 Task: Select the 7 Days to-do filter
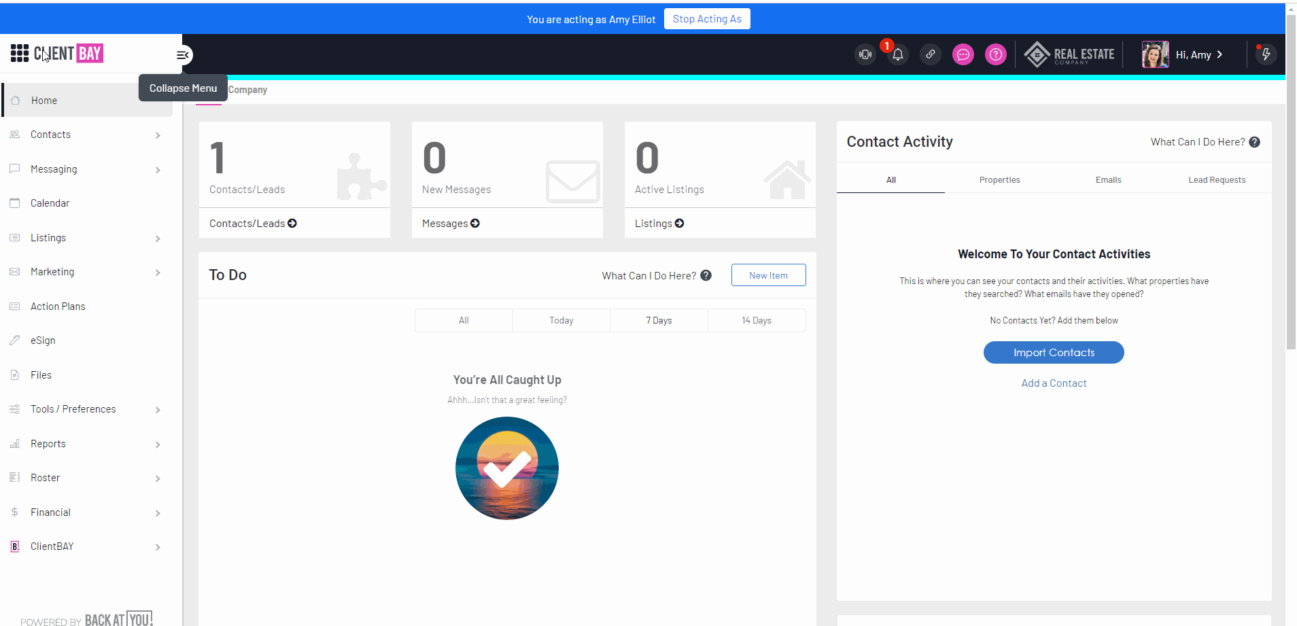click(658, 321)
